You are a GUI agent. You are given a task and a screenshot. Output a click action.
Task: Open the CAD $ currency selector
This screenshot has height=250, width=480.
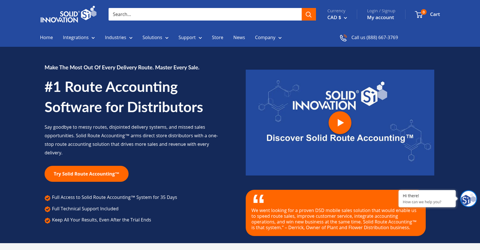coord(337,18)
